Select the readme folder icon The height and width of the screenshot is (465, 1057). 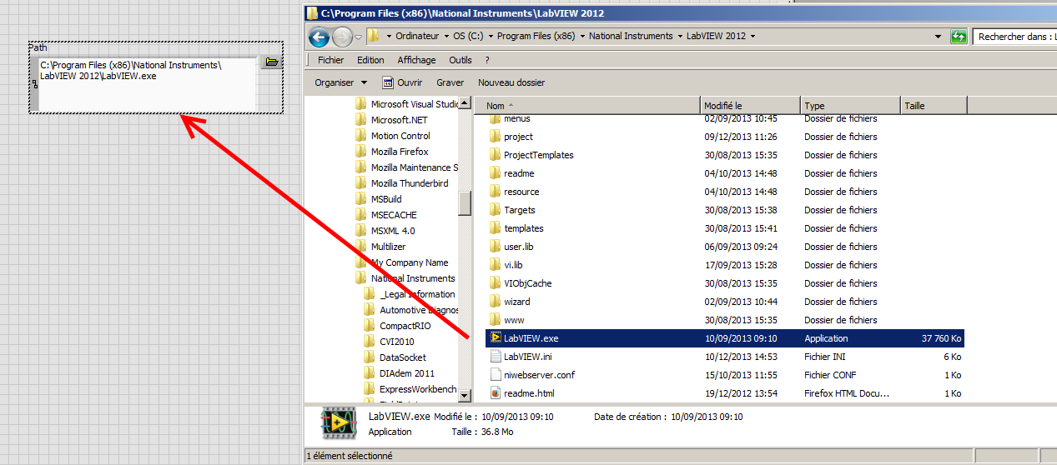coord(495,173)
